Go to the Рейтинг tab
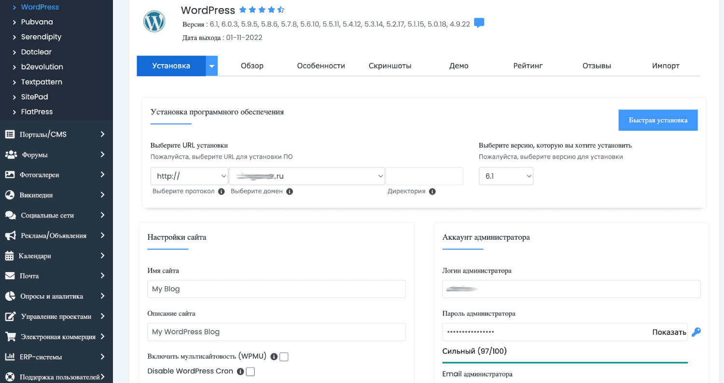This screenshot has width=724, height=383. point(528,66)
